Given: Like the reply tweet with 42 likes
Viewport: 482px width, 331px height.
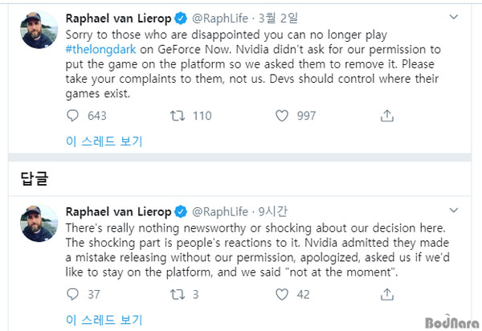Looking at the screenshot, I should [282, 294].
